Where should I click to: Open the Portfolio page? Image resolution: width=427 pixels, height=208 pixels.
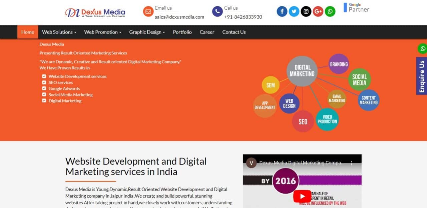pyautogui.click(x=182, y=32)
